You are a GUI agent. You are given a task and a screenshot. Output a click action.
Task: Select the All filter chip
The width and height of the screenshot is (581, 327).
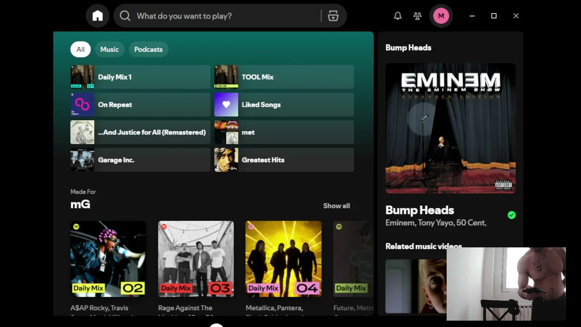pyautogui.click(x=80, y=50)
